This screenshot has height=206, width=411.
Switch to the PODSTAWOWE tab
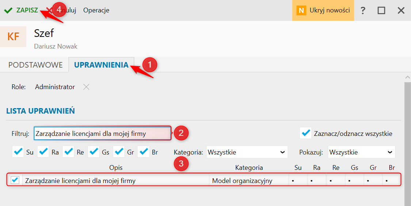pos(35,65)
